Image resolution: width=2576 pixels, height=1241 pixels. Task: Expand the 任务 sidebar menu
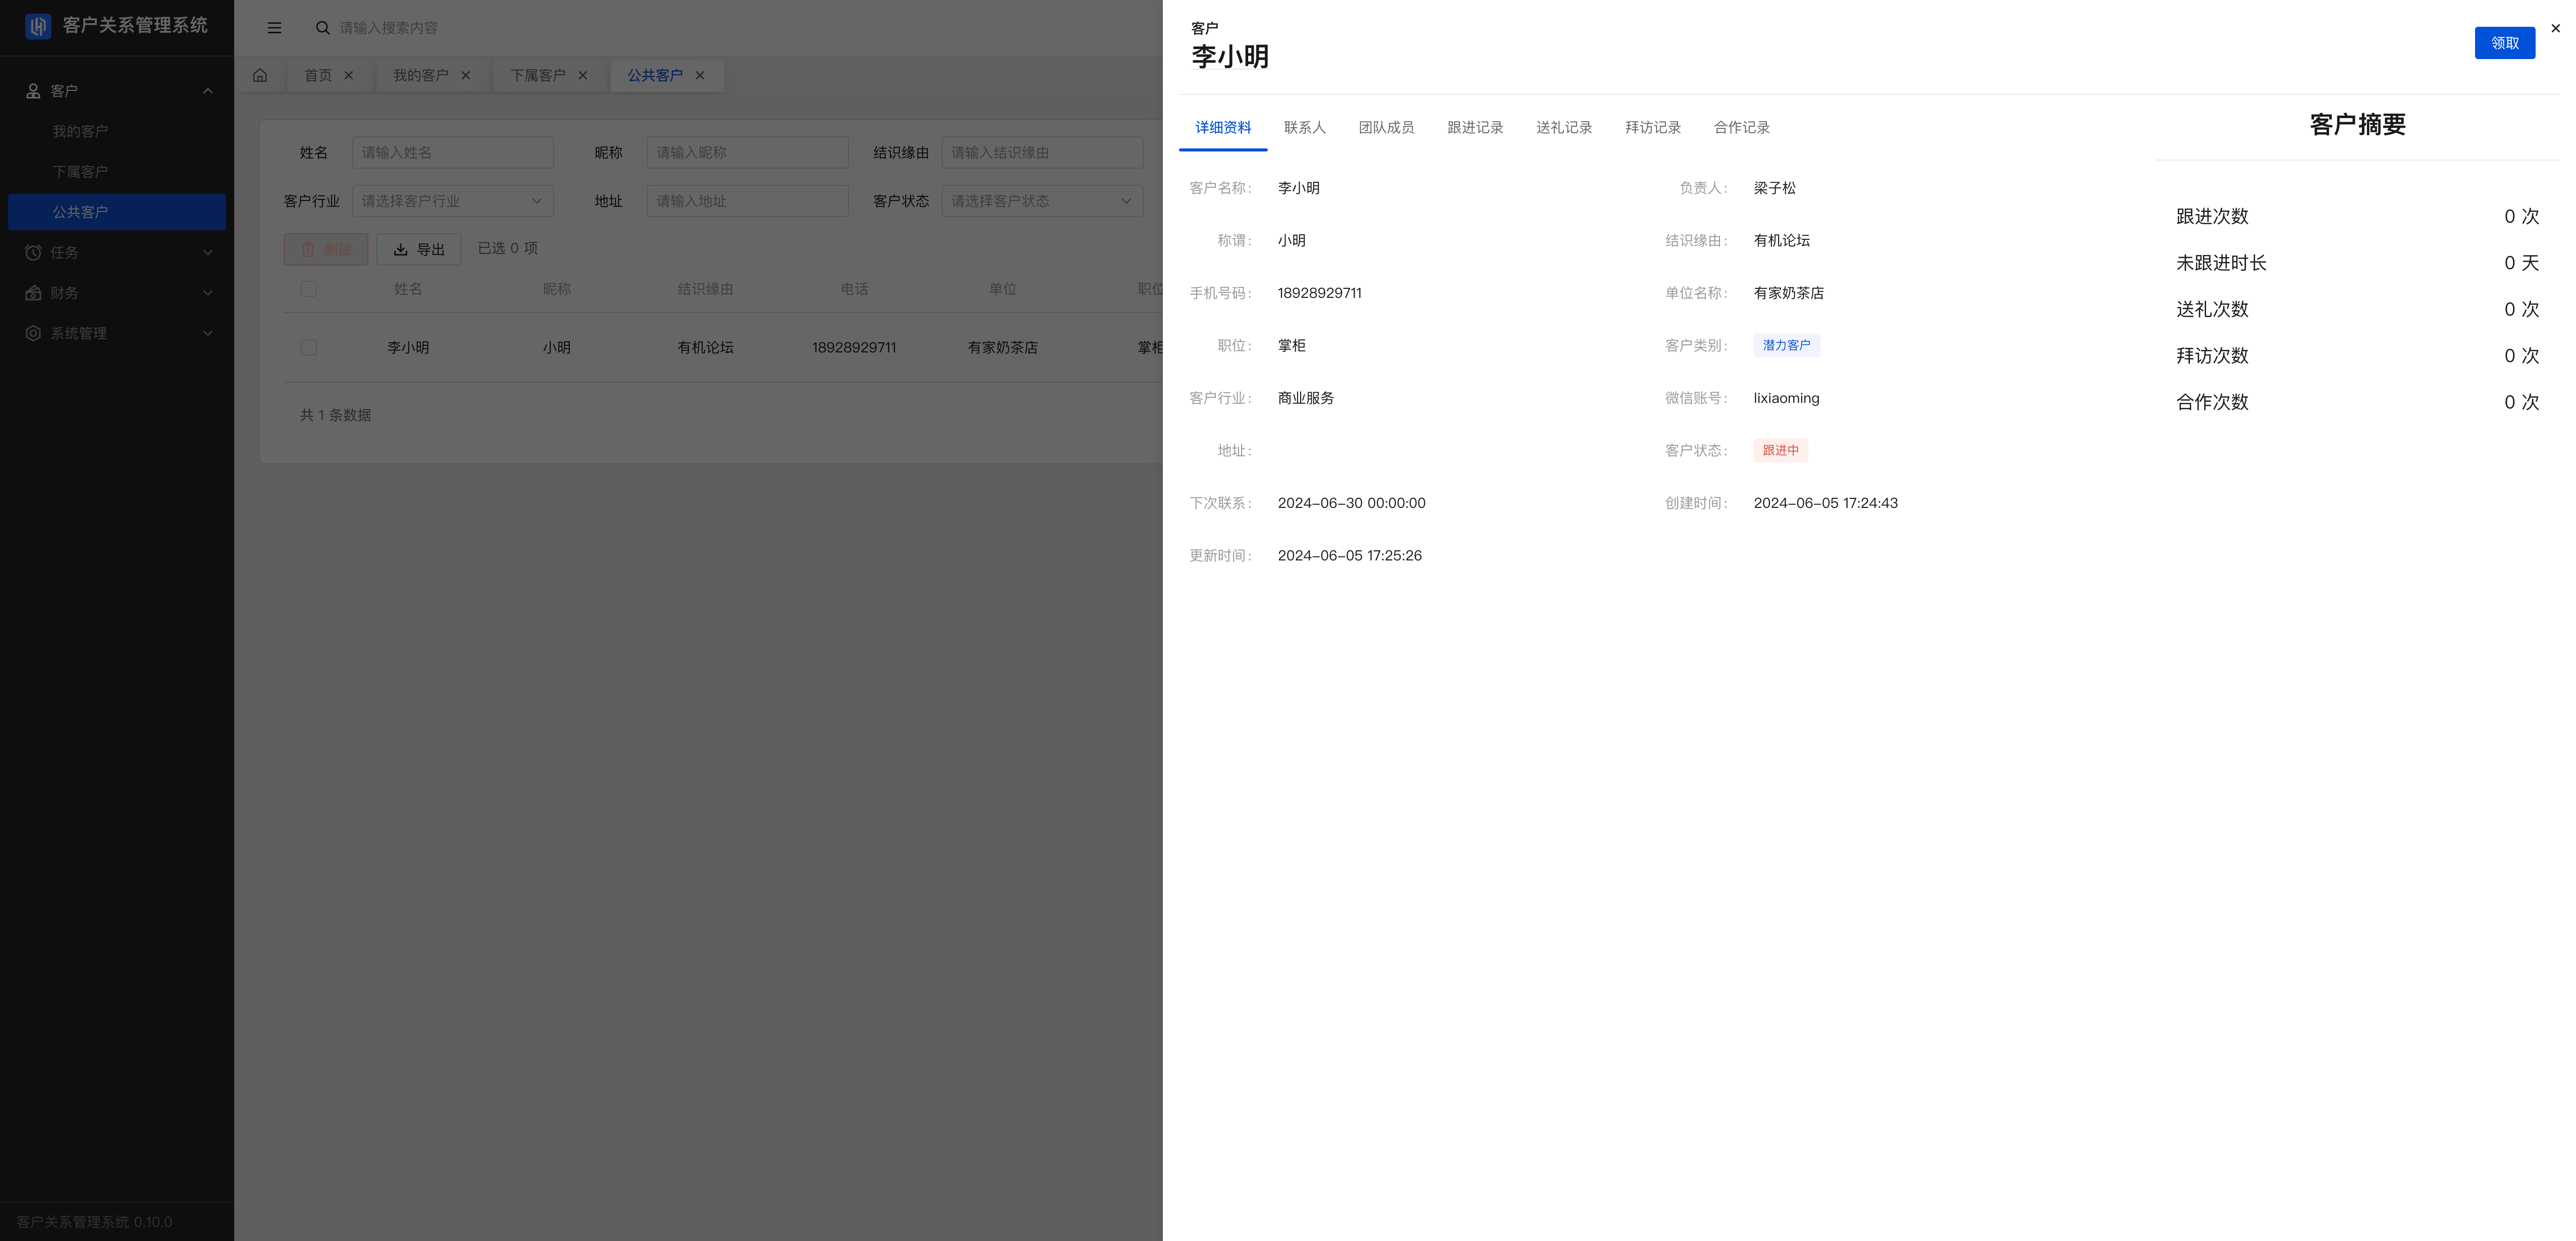[x=208, y=253]
